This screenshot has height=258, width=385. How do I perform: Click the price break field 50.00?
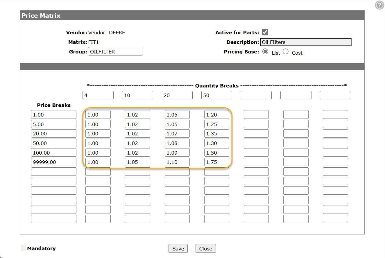(54, 143)
